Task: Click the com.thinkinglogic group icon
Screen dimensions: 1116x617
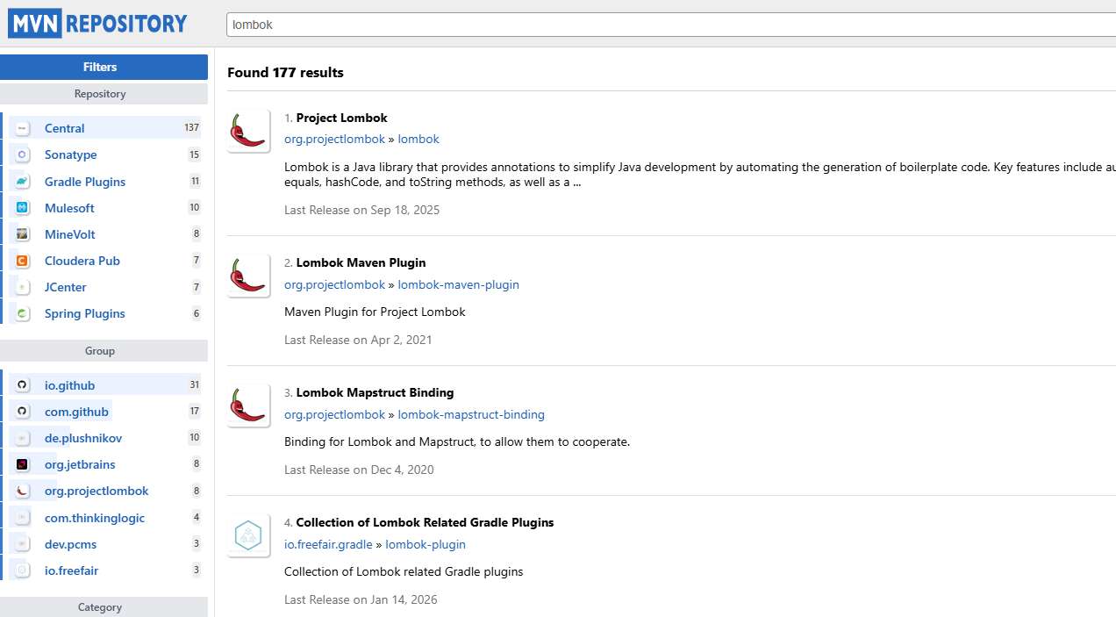Action: click(x=23, y=518)
